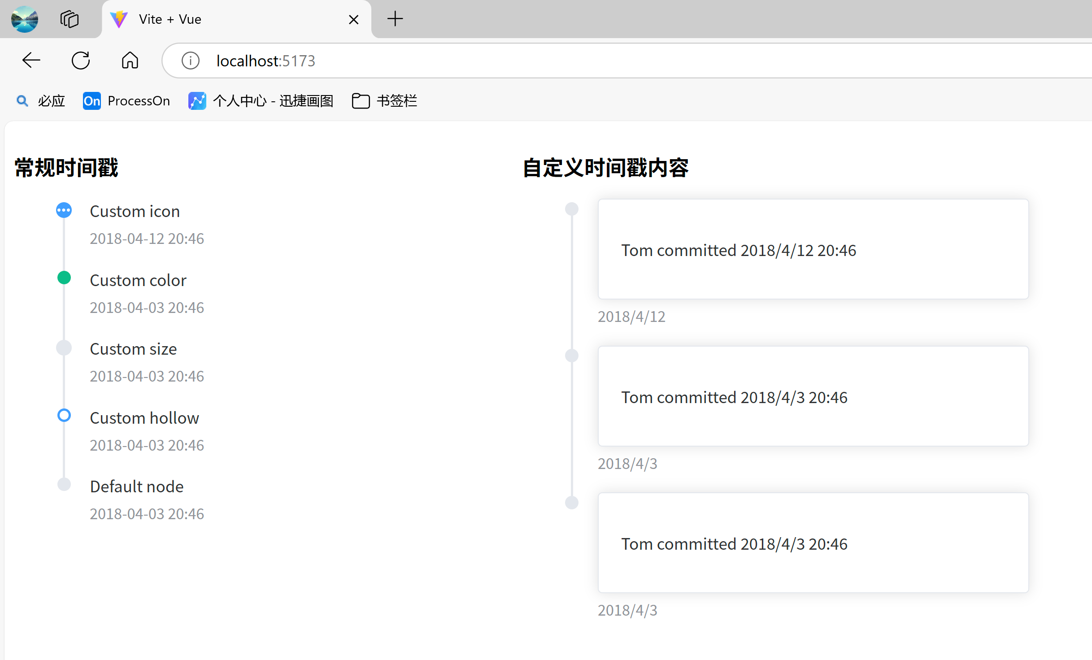Click the first Tom committed 2018/4/12 card
The width and height of the screenshot is (1092, 660).
(813, 249)
